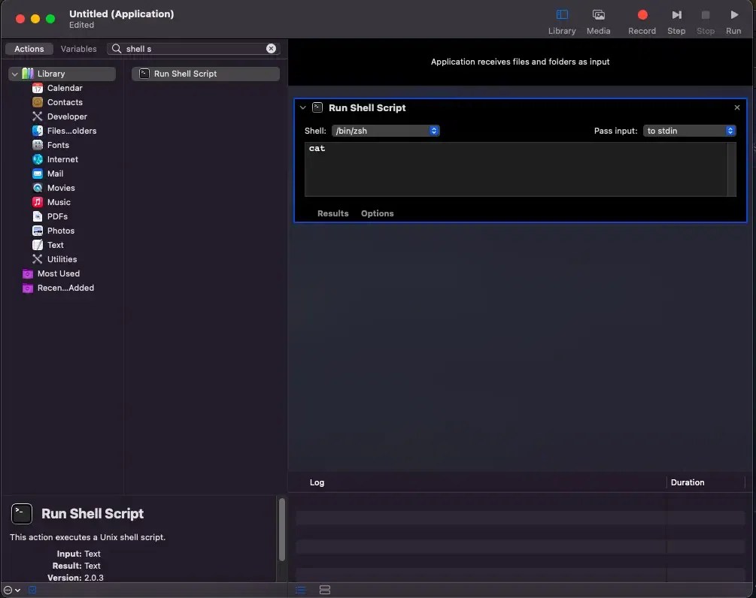This screenshot has height=598, width=756.
Task: Switch to the Actions tab
Action: tap(29, 49)
